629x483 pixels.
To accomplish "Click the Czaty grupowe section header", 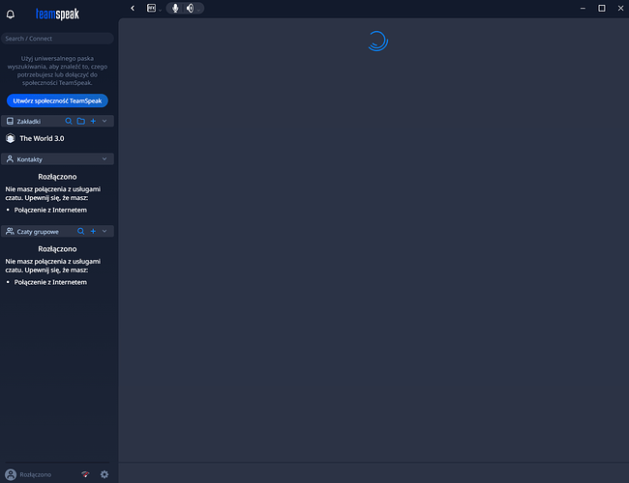I will (57, 231).
